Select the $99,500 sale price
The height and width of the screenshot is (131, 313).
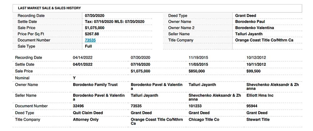(254, 71)
